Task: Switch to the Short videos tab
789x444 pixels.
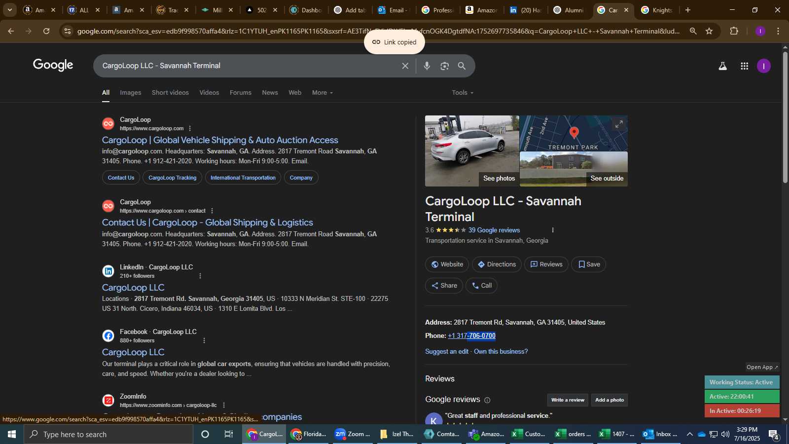Action: click(170, 93)
